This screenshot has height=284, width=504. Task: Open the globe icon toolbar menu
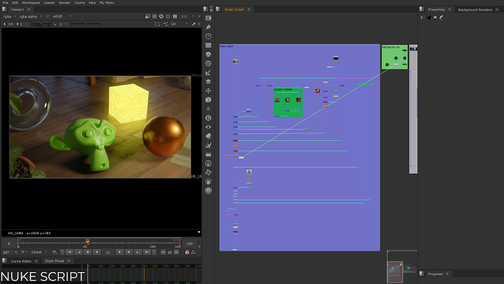coord(208,191)
